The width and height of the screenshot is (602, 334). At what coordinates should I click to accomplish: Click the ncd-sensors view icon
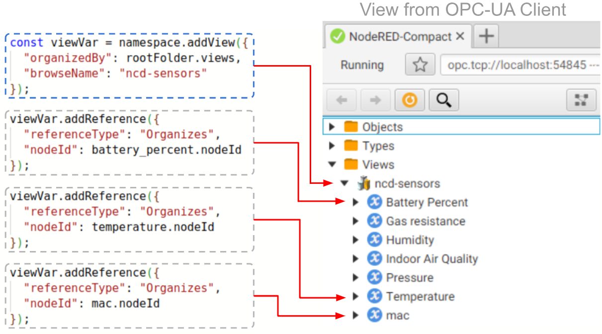click(x=364, y=183)
